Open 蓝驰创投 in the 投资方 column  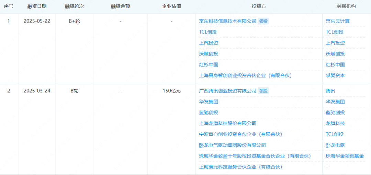[x=209, y=113]
